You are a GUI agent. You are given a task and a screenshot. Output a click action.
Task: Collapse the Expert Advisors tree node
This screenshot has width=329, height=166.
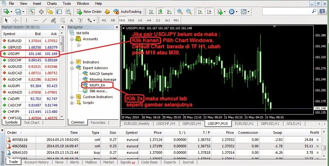72,68
